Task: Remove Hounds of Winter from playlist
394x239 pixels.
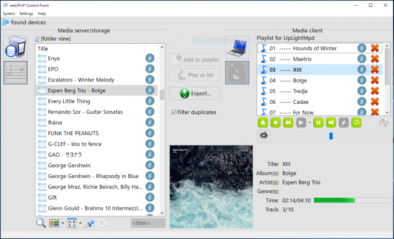Action: pyautogui.click(x=375, y=48)
